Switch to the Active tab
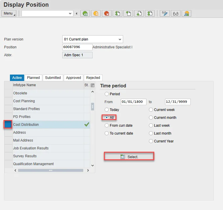The image size is (223, 210). pyautogui.click(x=17, y=78)
